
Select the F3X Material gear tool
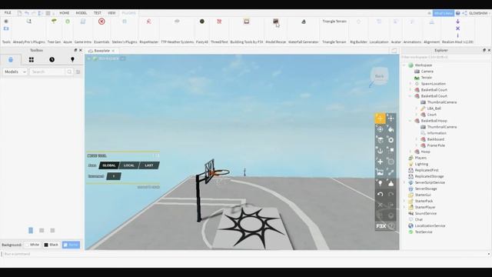pos(391,140)
